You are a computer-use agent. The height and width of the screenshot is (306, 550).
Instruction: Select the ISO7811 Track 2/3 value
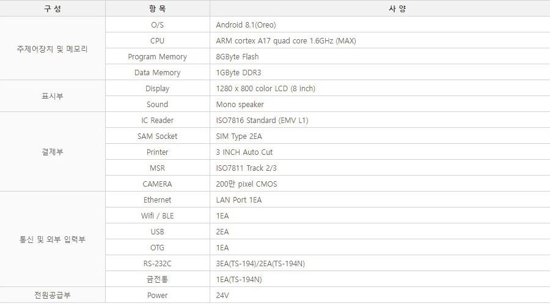251,168
